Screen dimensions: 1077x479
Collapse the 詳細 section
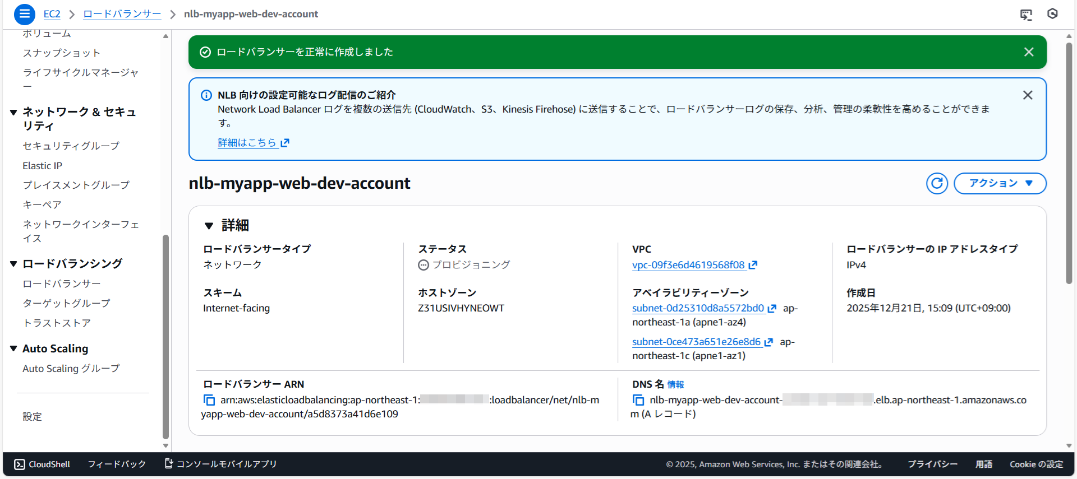209,226
